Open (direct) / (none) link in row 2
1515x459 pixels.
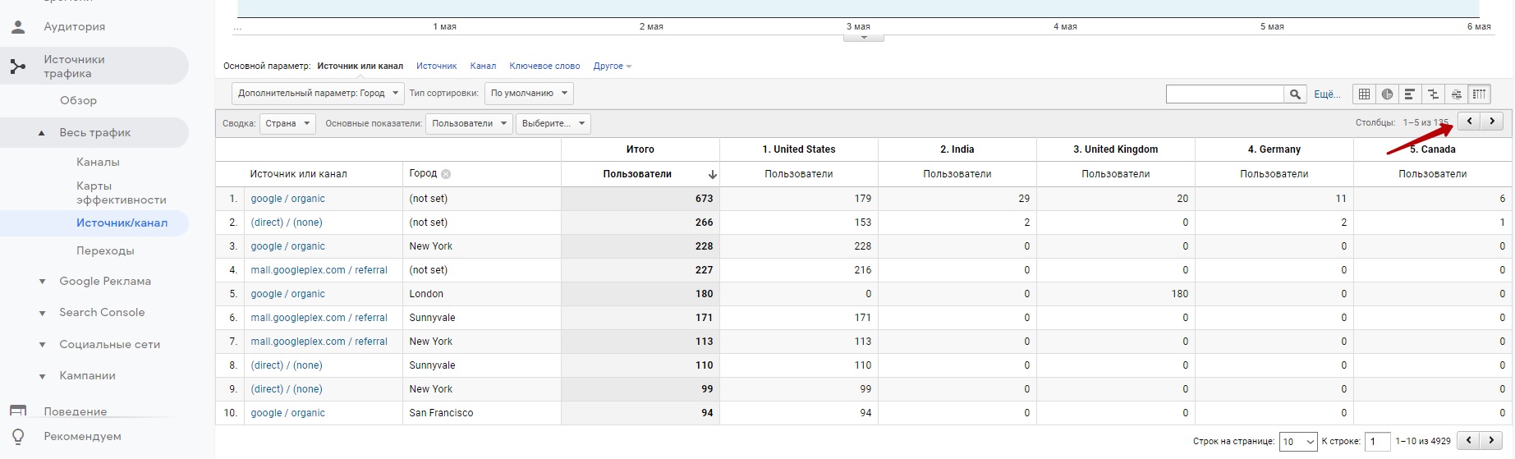(287, 223)
